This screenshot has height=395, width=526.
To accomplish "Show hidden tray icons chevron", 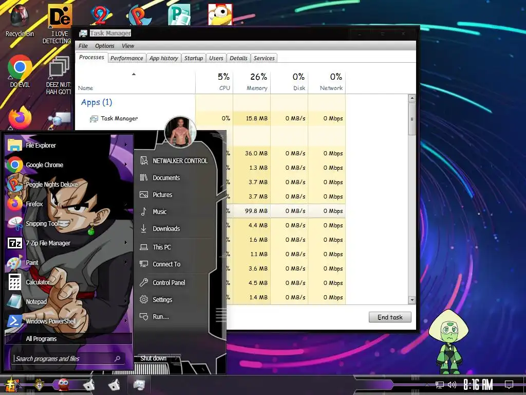I will pyautogui.click(x=427, y=385).
